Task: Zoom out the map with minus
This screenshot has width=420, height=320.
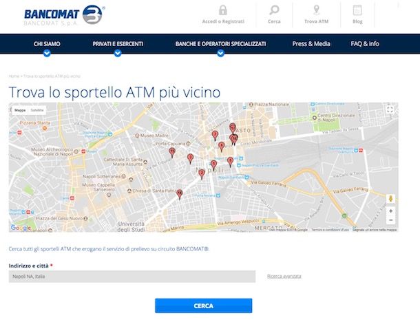Action: [x=391, y=220]
